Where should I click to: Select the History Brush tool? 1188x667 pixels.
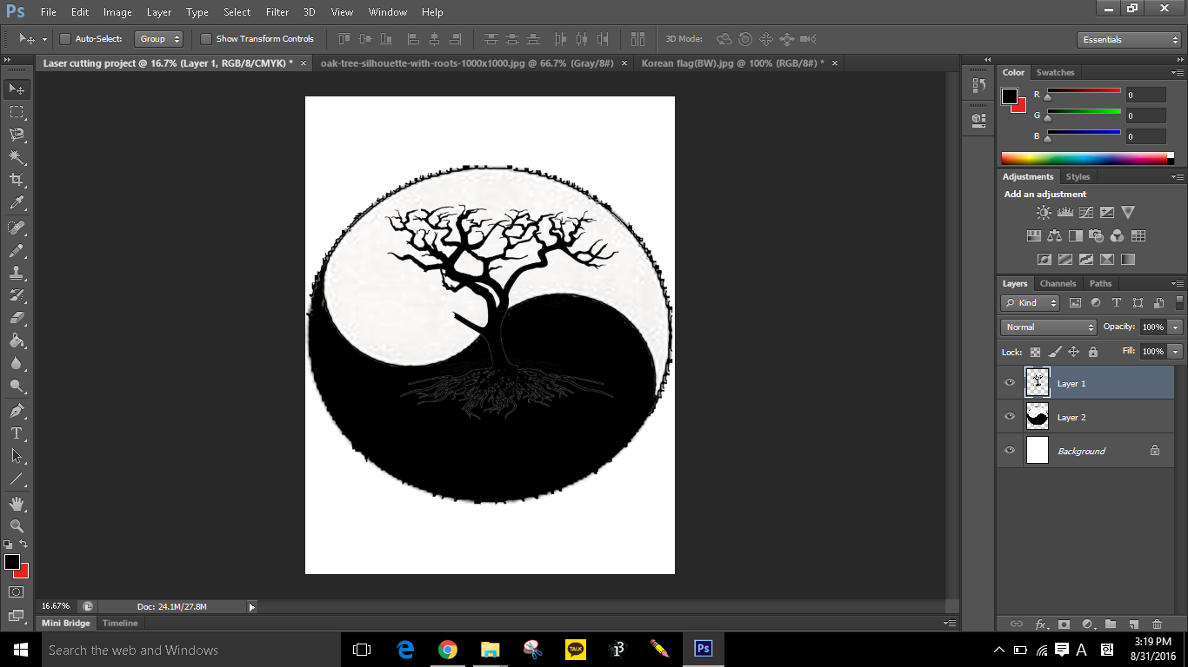coord(17,295)
